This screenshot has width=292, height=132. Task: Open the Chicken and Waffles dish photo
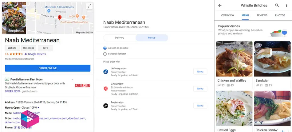[x=234, y=59]
